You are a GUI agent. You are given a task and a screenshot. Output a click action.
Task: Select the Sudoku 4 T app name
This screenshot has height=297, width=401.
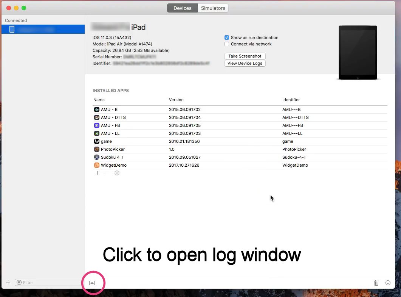(x=112, y=157)
